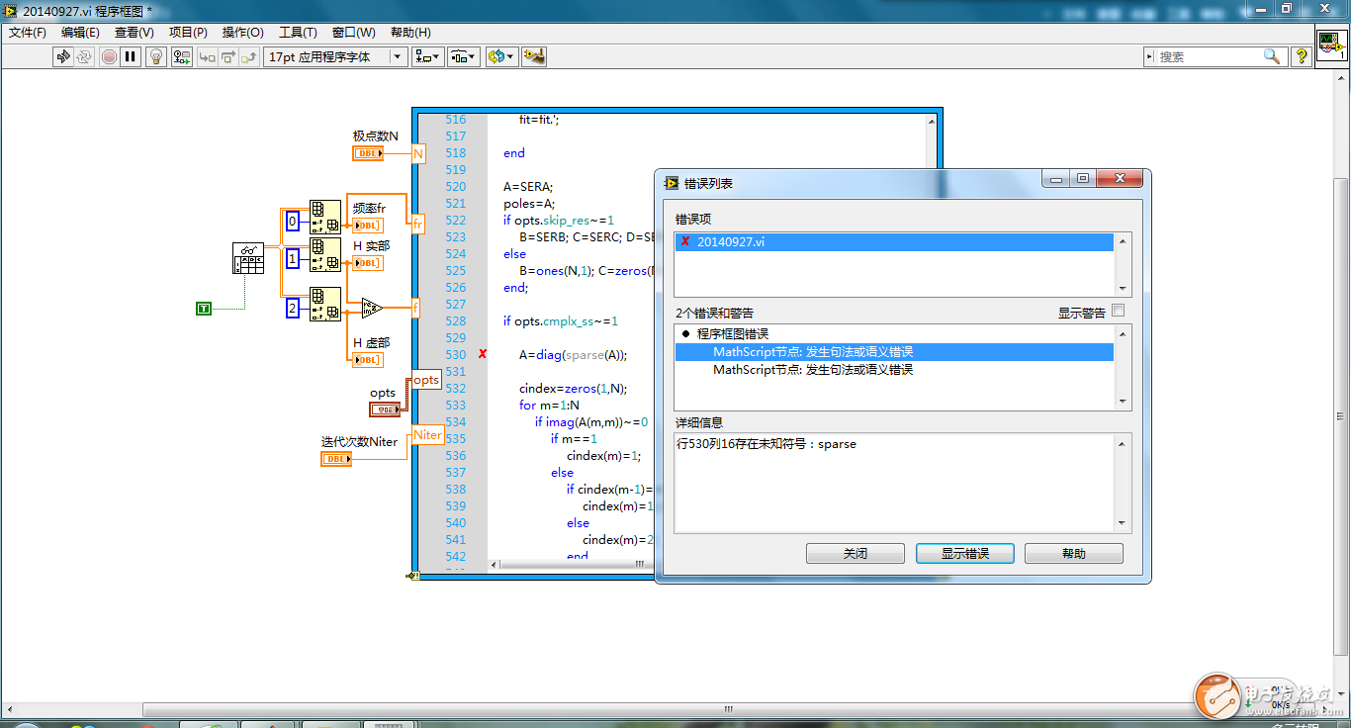
Task: Click Retain Wire Values icon
Action: (182, 57)
